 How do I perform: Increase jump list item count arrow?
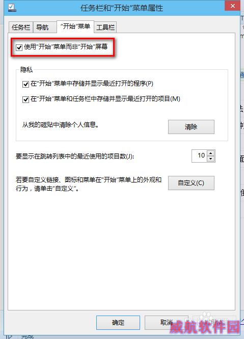tap(211, 153)
